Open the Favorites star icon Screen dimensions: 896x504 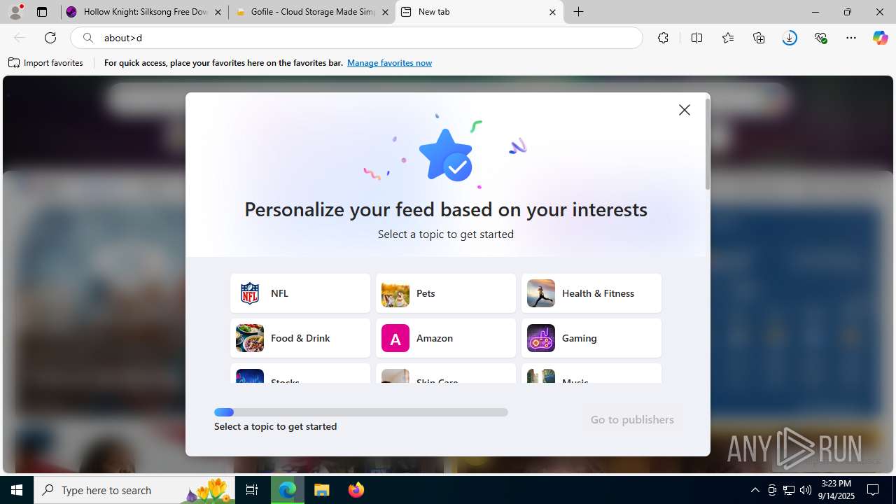click(x=728, y=38)
